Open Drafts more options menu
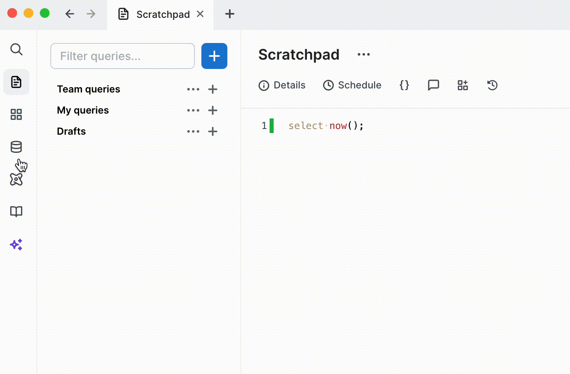570x374 pixels. (x=193, y=131)
